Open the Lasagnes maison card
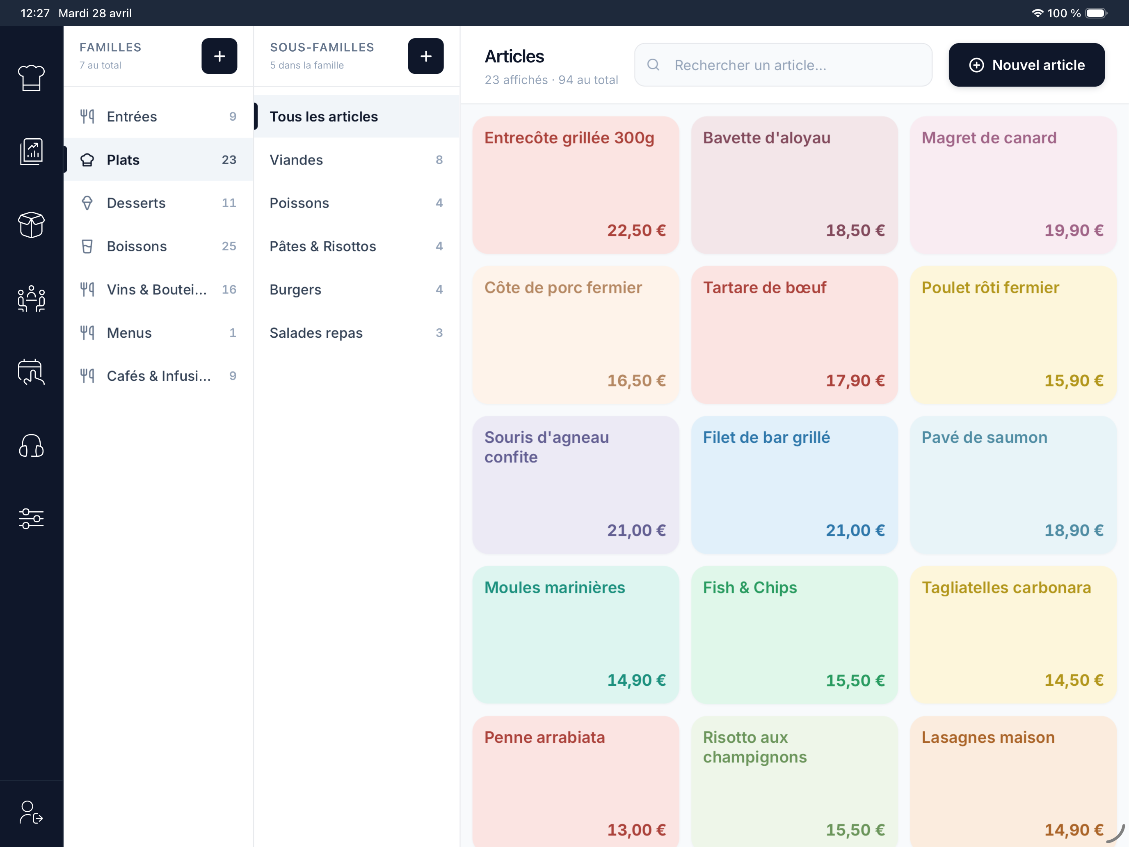1129x847 pixels. coord(1013,782)
